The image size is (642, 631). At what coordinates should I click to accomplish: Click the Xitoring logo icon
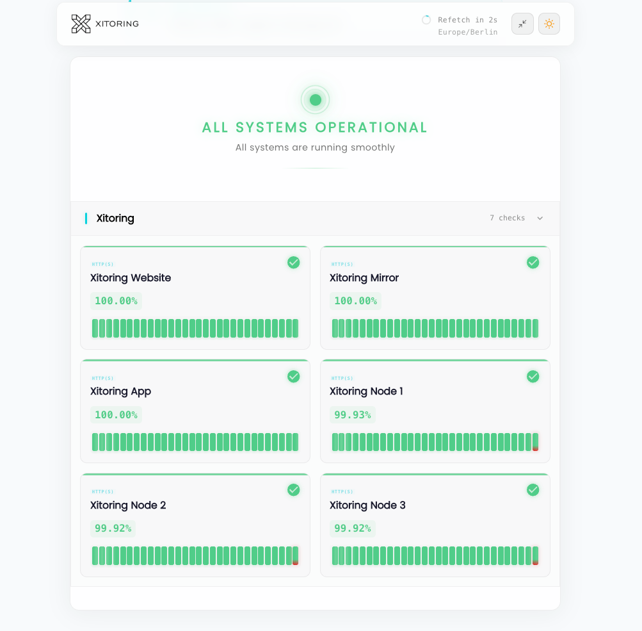pos(81,24)
